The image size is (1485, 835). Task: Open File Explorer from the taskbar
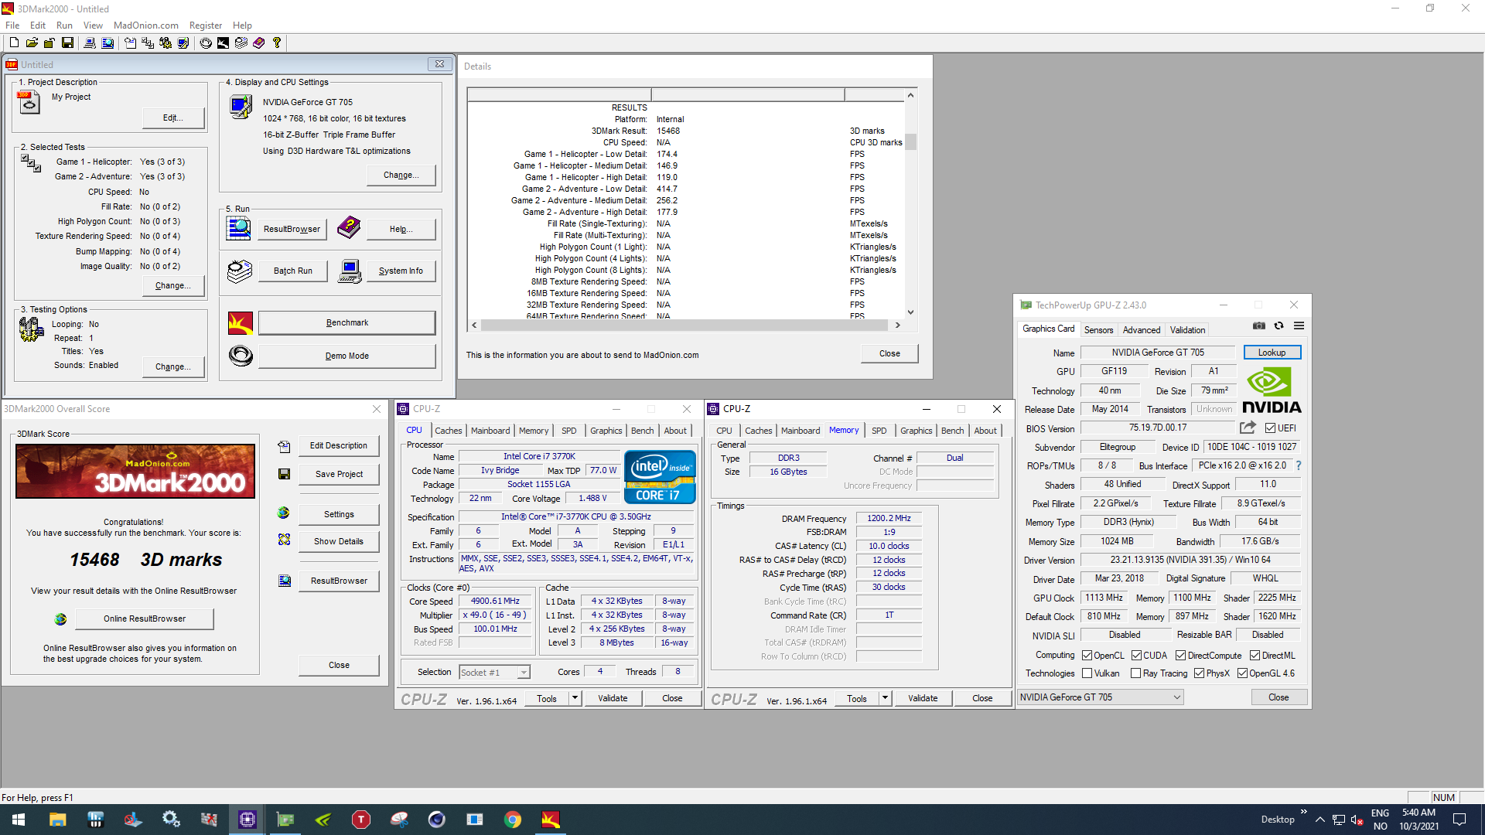click(x=57, y=820)
